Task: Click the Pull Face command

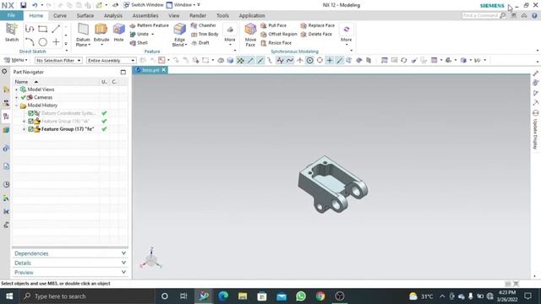Action: [273, 25]
